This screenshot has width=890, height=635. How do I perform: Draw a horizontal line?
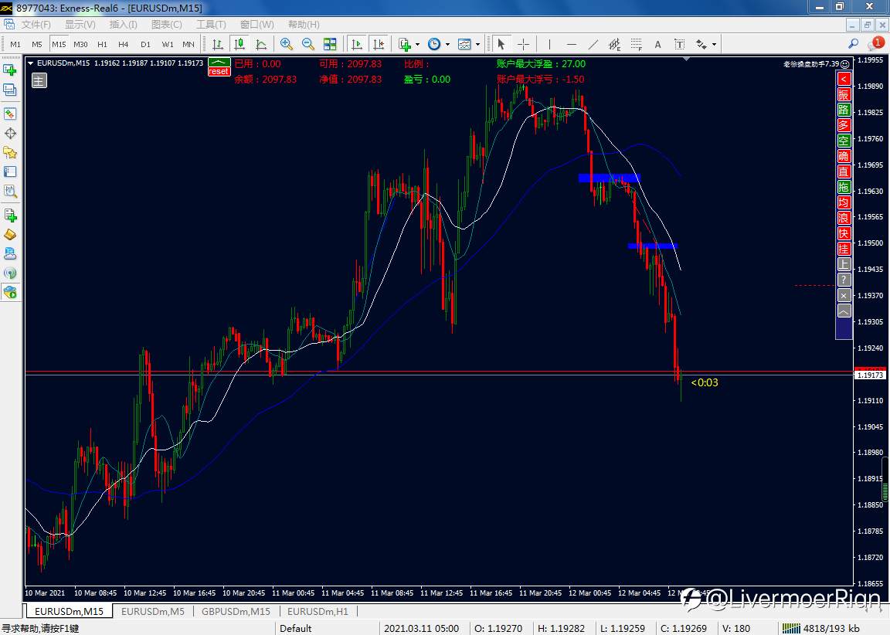(x=572, y=44)
